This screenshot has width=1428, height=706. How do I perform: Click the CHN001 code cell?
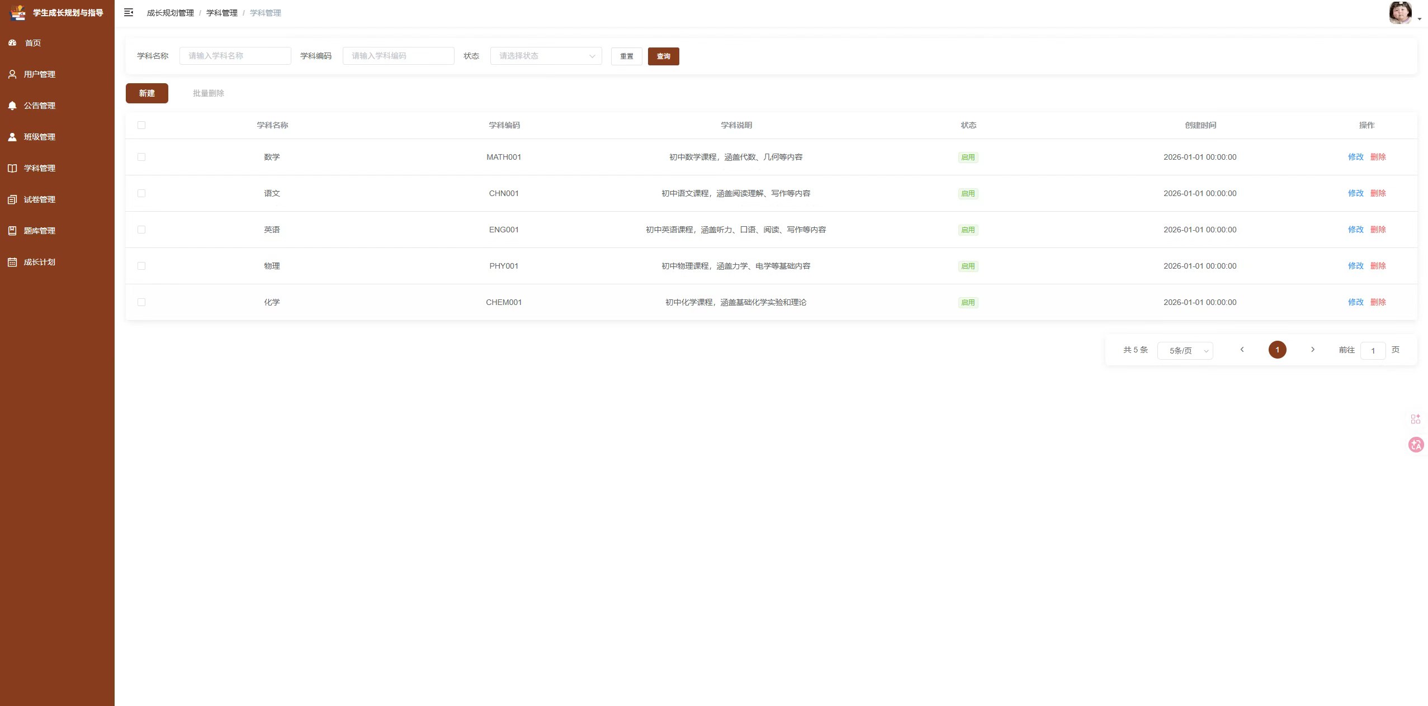click(504, 193)
